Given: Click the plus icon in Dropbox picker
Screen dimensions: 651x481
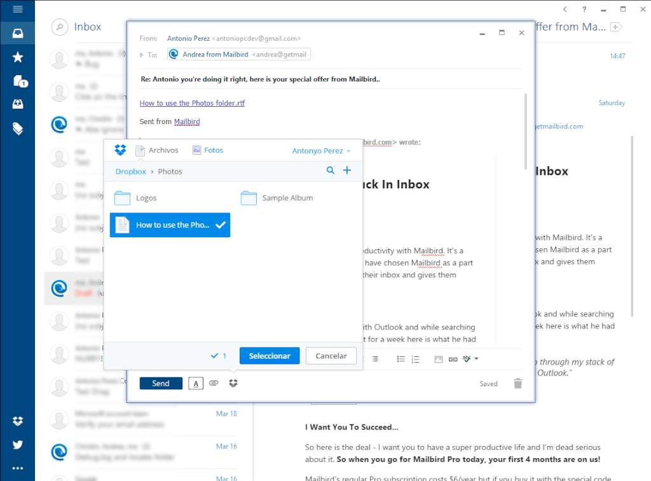Looking at the screenshot, I should coord(347,171).
